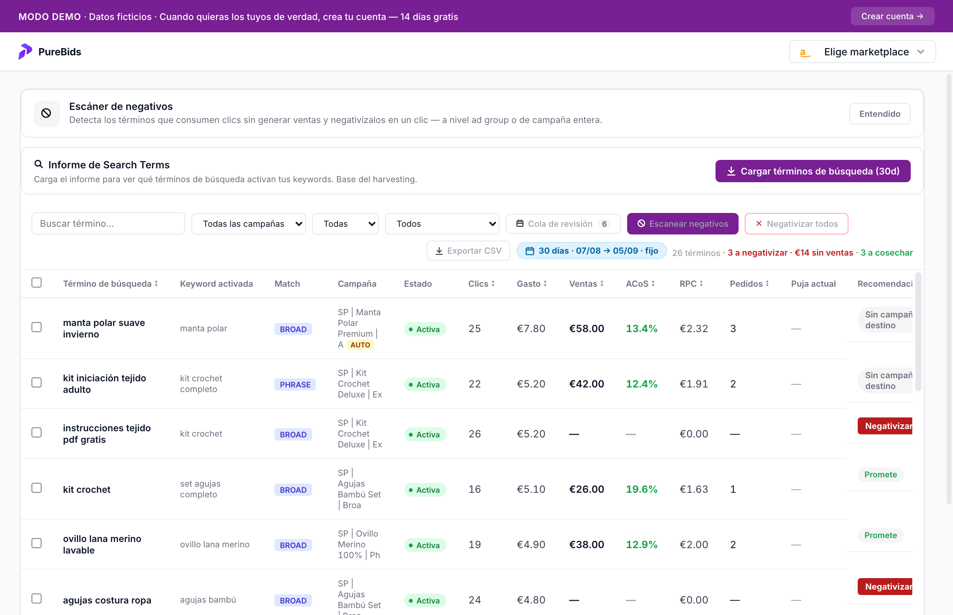Click the X icon in Negativizar todos
This screenshot has height=615, width=953.
pos(759,224)
